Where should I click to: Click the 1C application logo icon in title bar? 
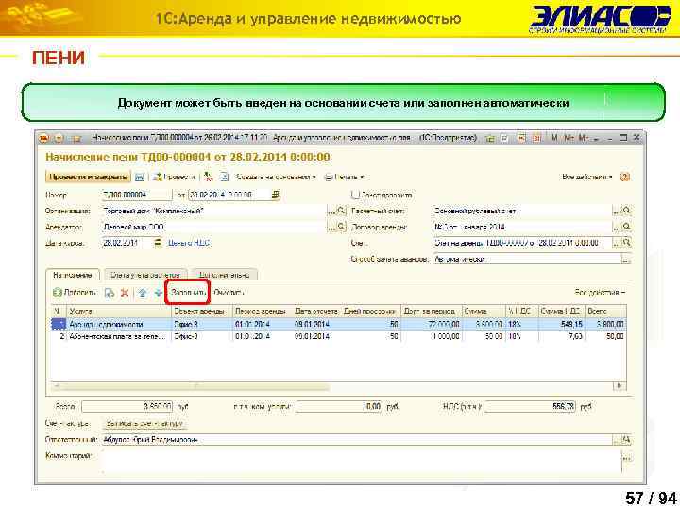tap(43, 138)
